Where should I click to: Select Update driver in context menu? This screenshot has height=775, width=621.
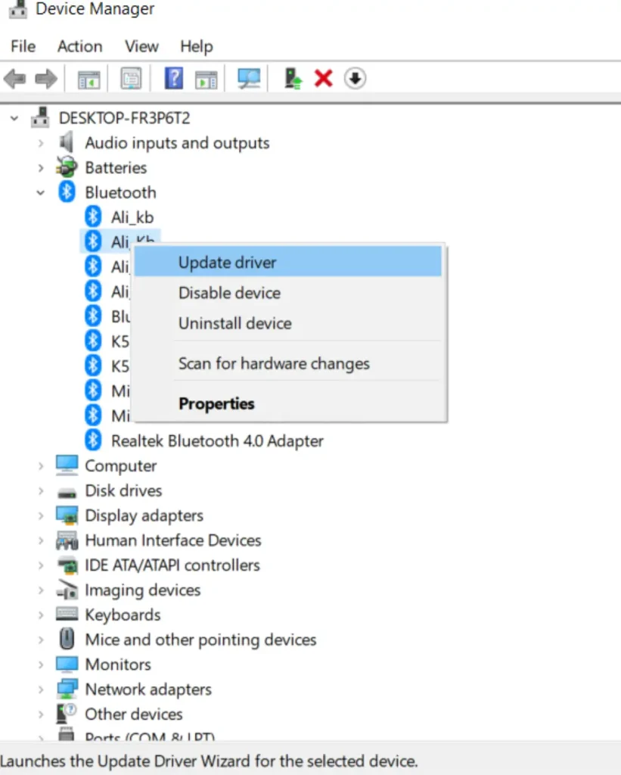(x=227, y=263)
